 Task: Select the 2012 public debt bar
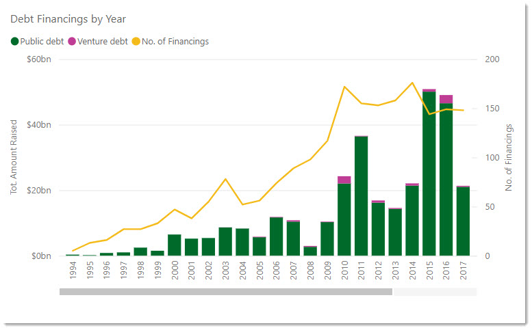pos(379,229)
